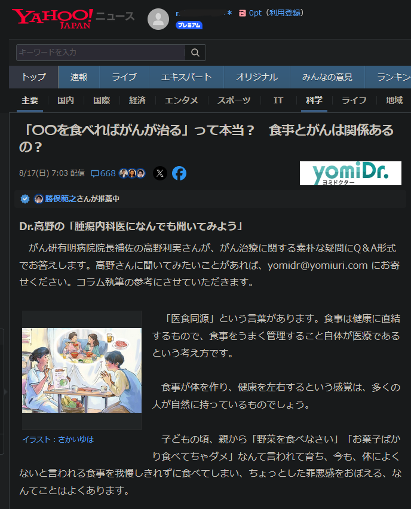Switch to the 速報 tab

pyautogui.click(x=79, y=77)
